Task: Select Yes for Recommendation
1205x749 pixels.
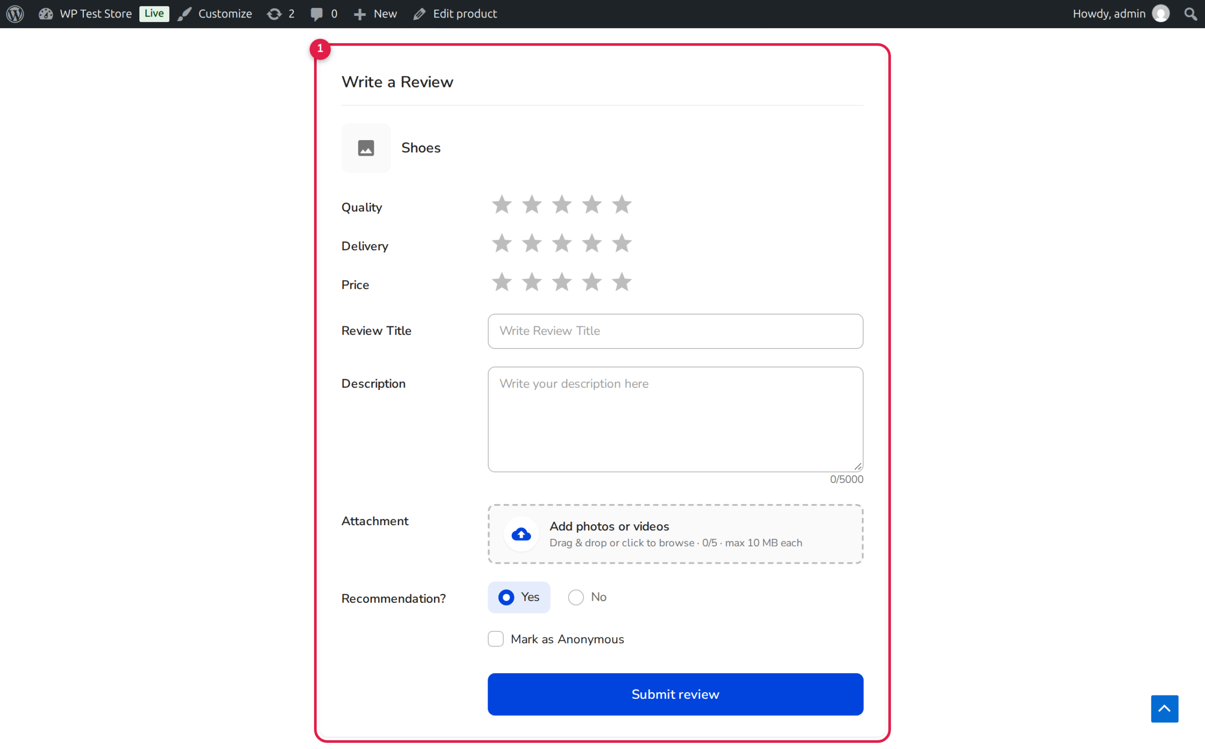Action: 519,598
